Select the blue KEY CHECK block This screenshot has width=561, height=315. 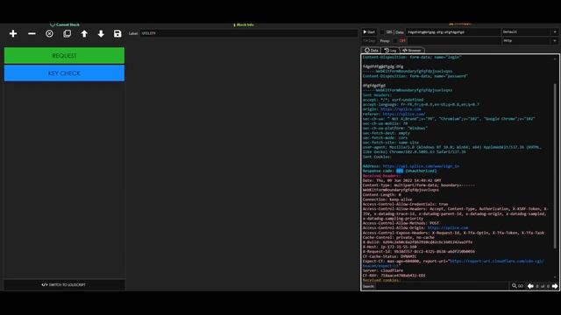click(64, 73)
